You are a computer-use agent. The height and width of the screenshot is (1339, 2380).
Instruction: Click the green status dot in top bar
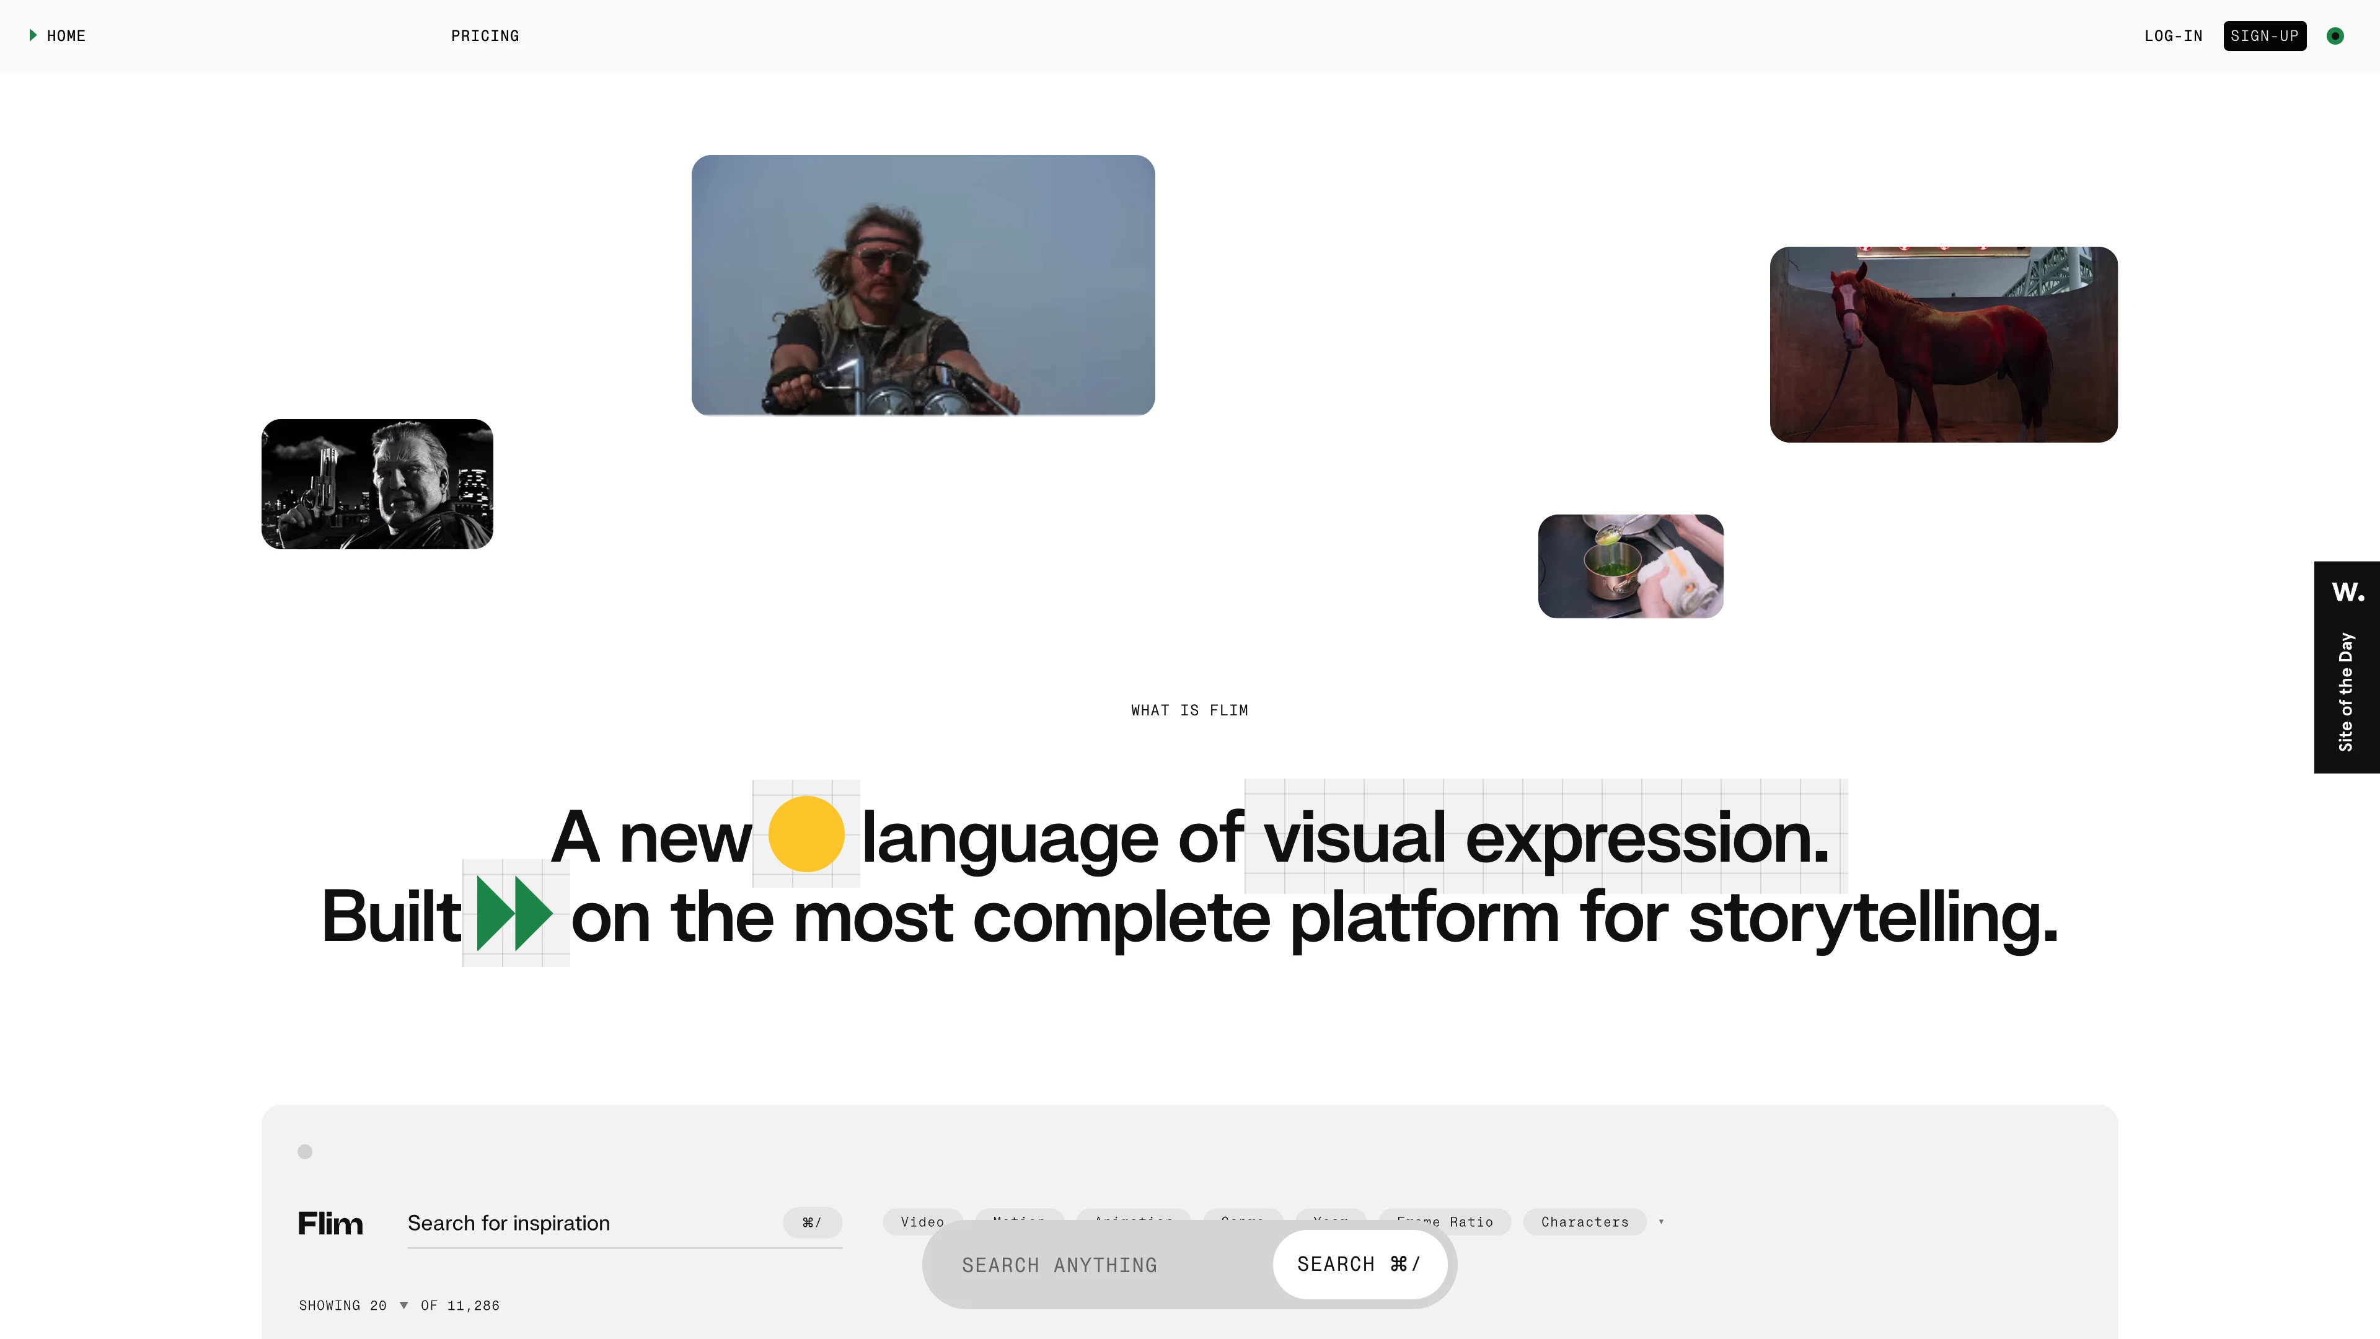pos(2335,36)
